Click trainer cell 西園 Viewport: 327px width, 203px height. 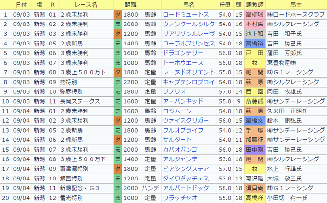click(255, 91)
